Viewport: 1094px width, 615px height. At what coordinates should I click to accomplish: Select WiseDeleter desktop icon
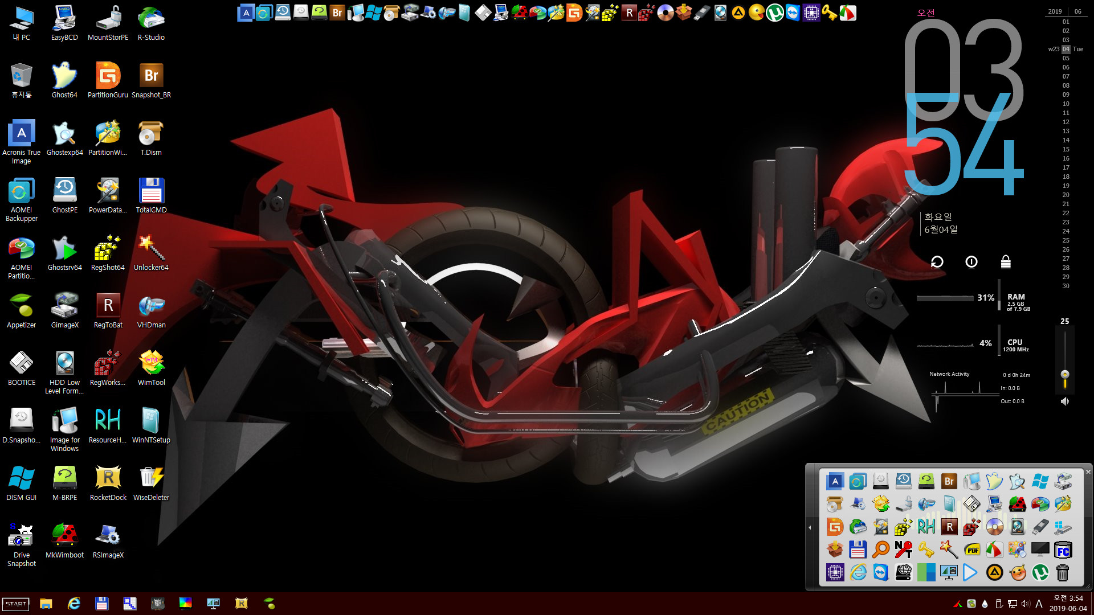pos(151,483)
